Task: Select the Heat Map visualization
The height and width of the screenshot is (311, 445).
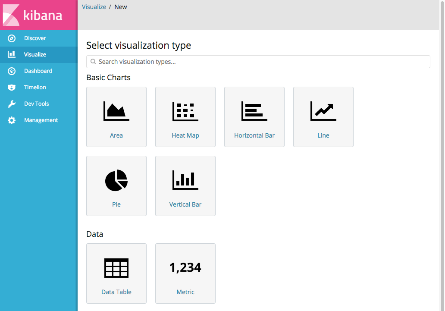Action: click(x=185, y=116)
